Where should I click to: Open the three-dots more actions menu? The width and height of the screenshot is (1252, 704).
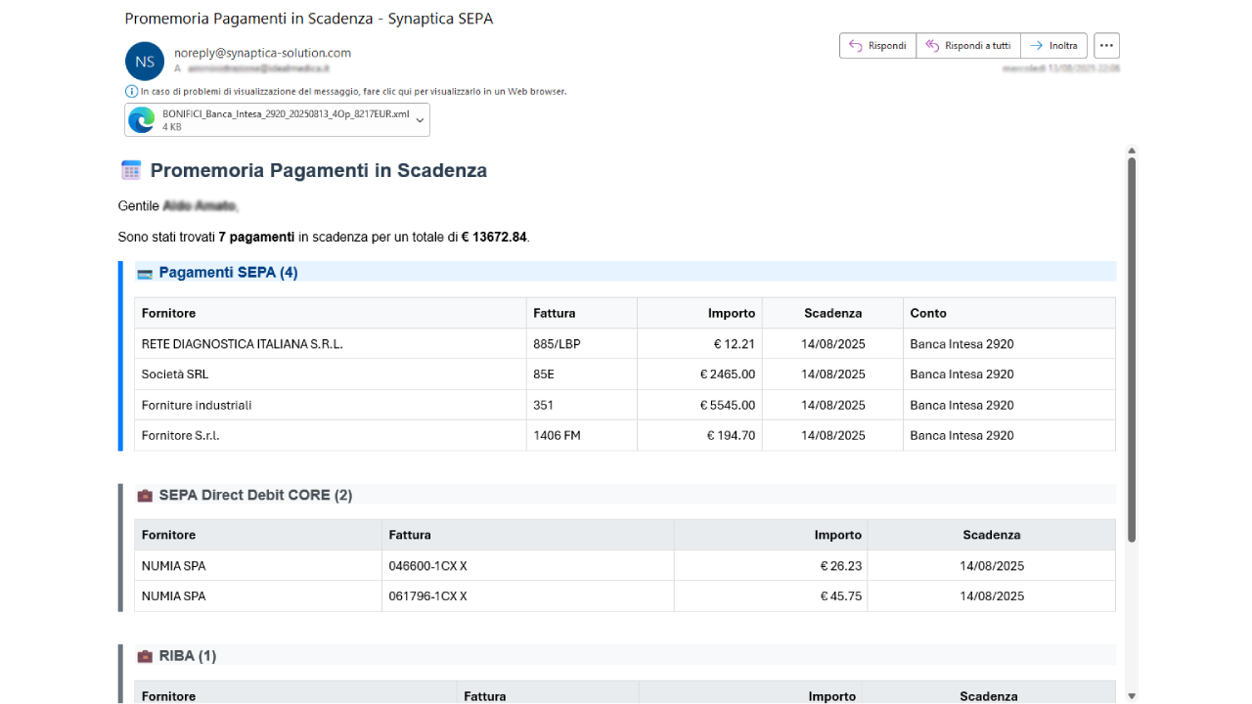click(1106, 46)
